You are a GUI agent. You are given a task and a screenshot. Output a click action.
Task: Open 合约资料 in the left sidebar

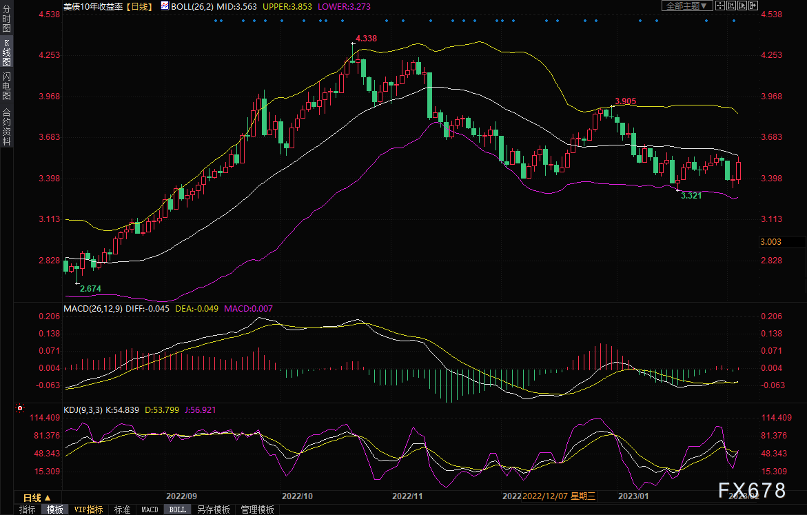click(x=6, y=127)
